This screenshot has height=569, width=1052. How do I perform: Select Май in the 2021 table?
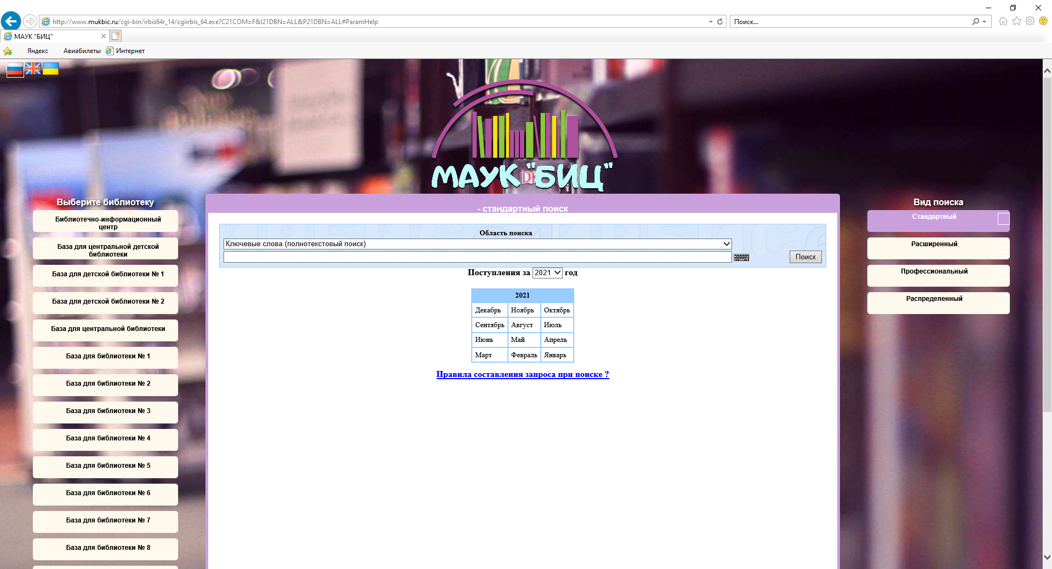click(x=518, y=340)
